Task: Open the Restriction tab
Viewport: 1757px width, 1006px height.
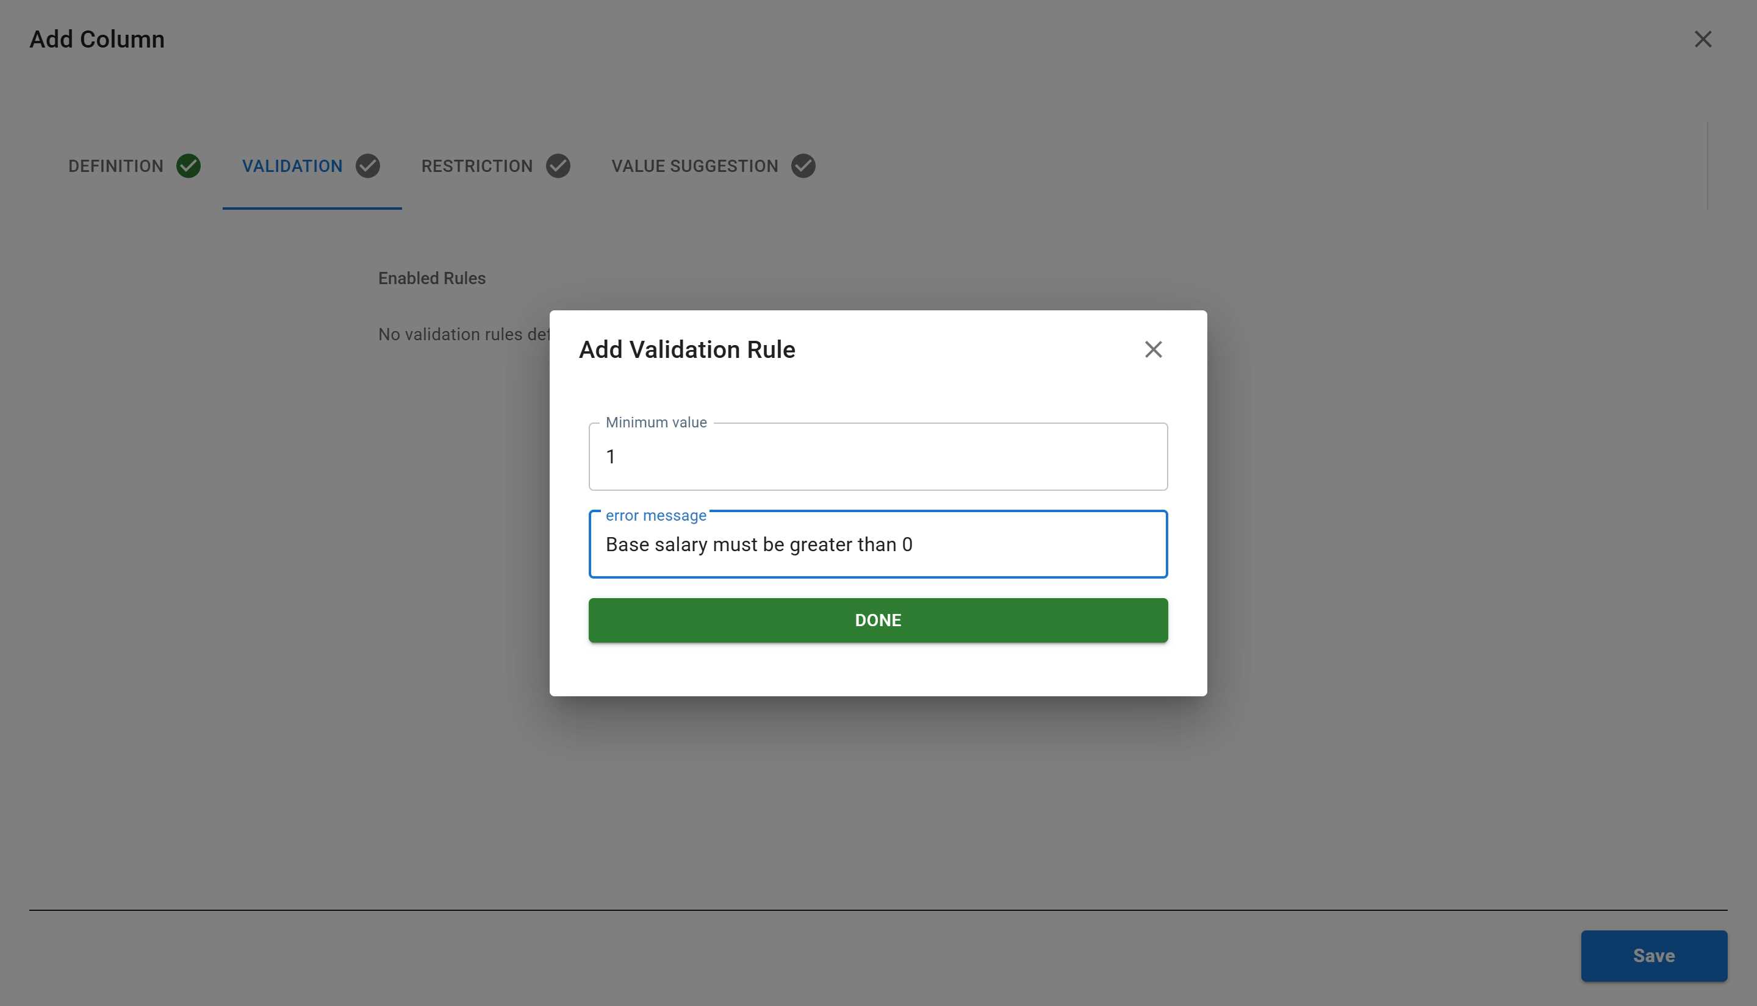Action: pyautogui.click(x=476, y=166)
